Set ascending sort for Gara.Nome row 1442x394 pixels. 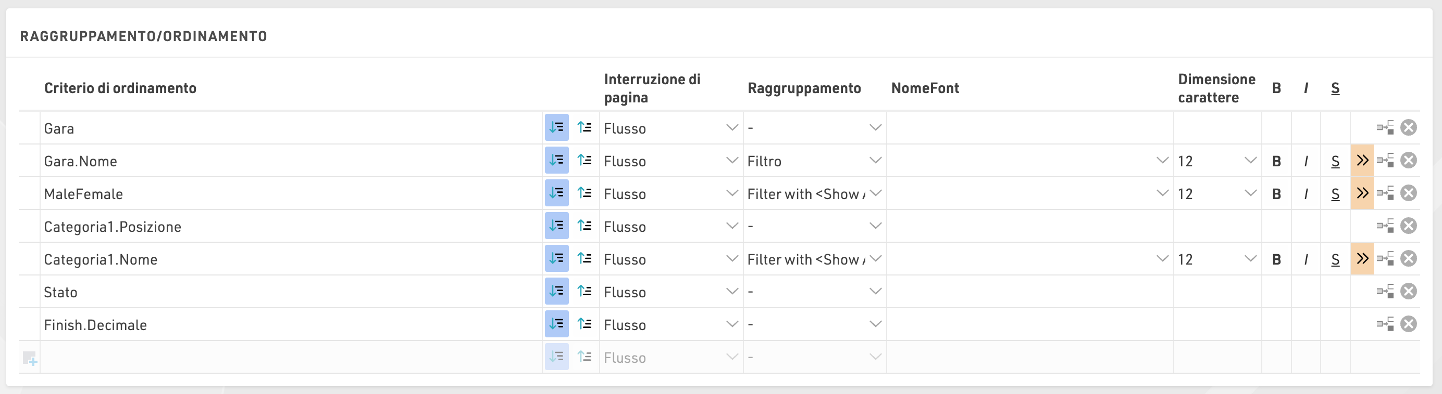[x=585, y=161]
